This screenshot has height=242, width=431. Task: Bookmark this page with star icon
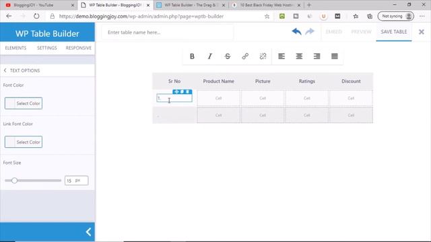point(267,16)
